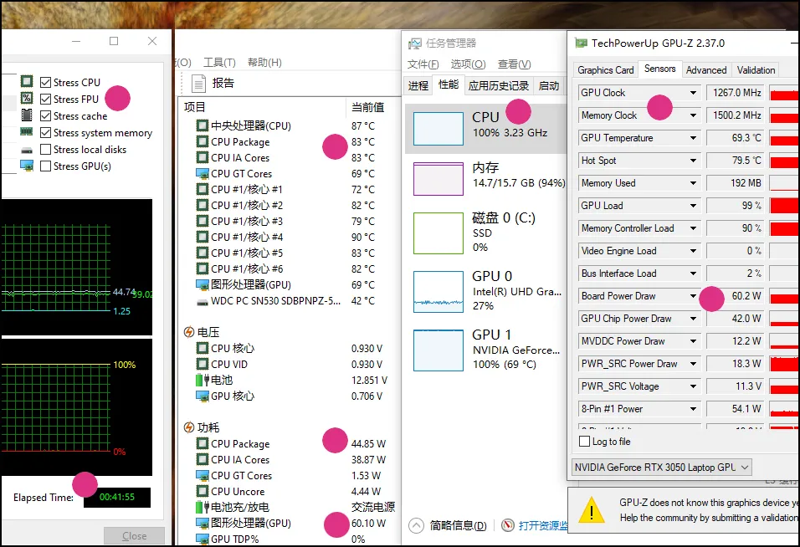Viewport: 800px width, 547px height.
Task: Switch to GPU-Z Graphics Card tab
Action: 606,70
